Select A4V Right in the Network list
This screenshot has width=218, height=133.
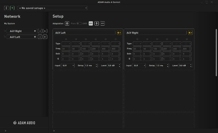point(21,31)
